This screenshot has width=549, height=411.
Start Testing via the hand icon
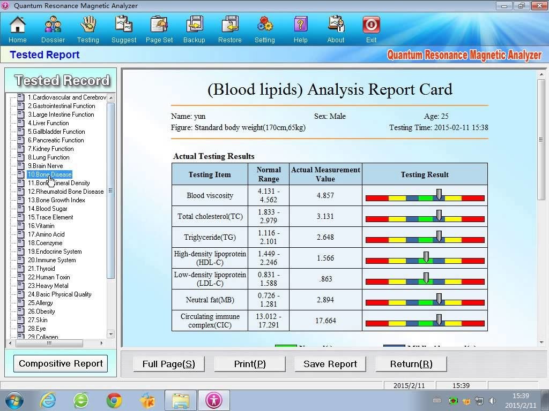click(x=88, y=25)
